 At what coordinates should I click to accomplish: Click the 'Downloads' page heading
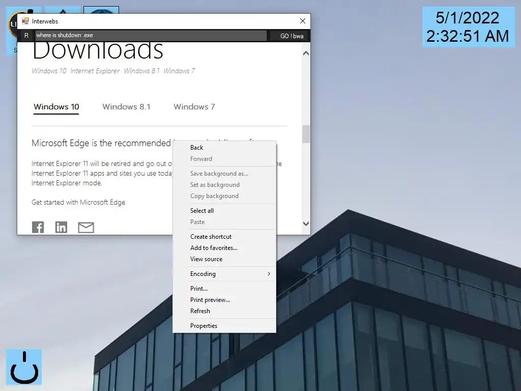point(98,50)
